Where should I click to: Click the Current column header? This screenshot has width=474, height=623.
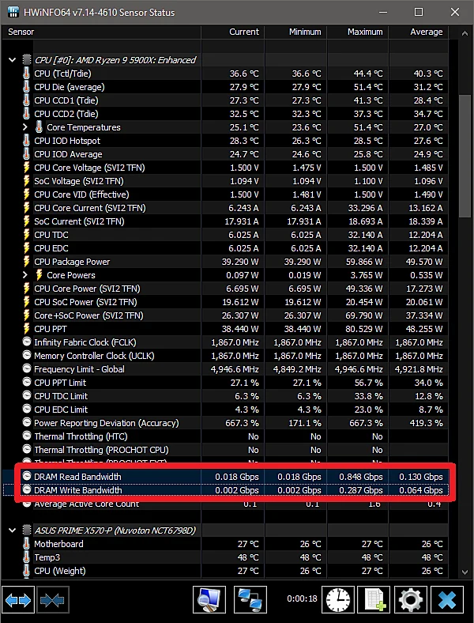tap(233, 32)
